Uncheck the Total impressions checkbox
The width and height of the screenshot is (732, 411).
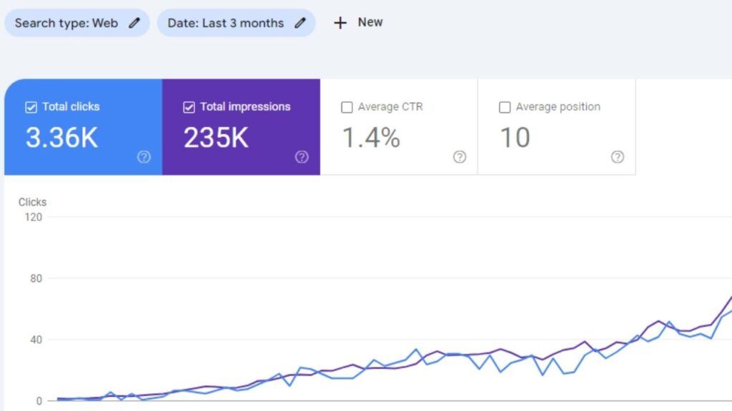(189, 107)
